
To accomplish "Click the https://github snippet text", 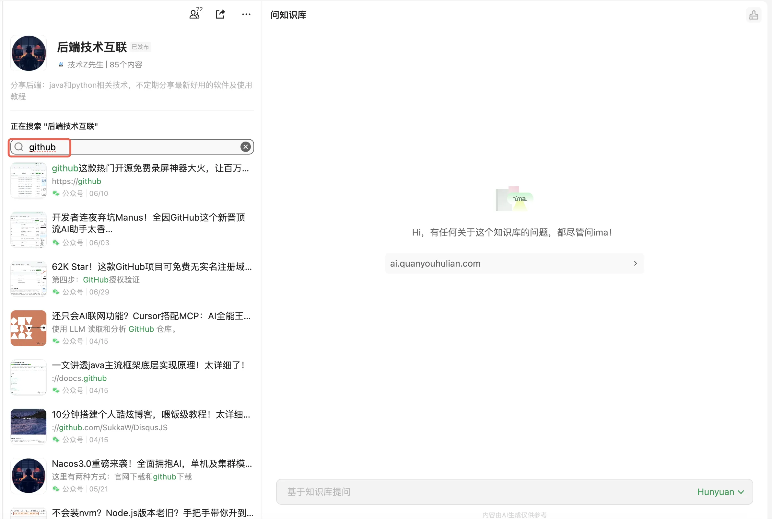I will point(76,181).
